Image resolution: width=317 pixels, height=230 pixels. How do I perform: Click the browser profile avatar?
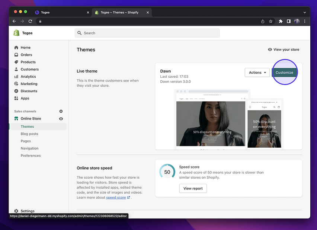pyautogui.click(x=297, y=21)
